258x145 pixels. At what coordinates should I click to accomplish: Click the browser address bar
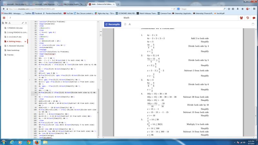(x=89, y=9)
